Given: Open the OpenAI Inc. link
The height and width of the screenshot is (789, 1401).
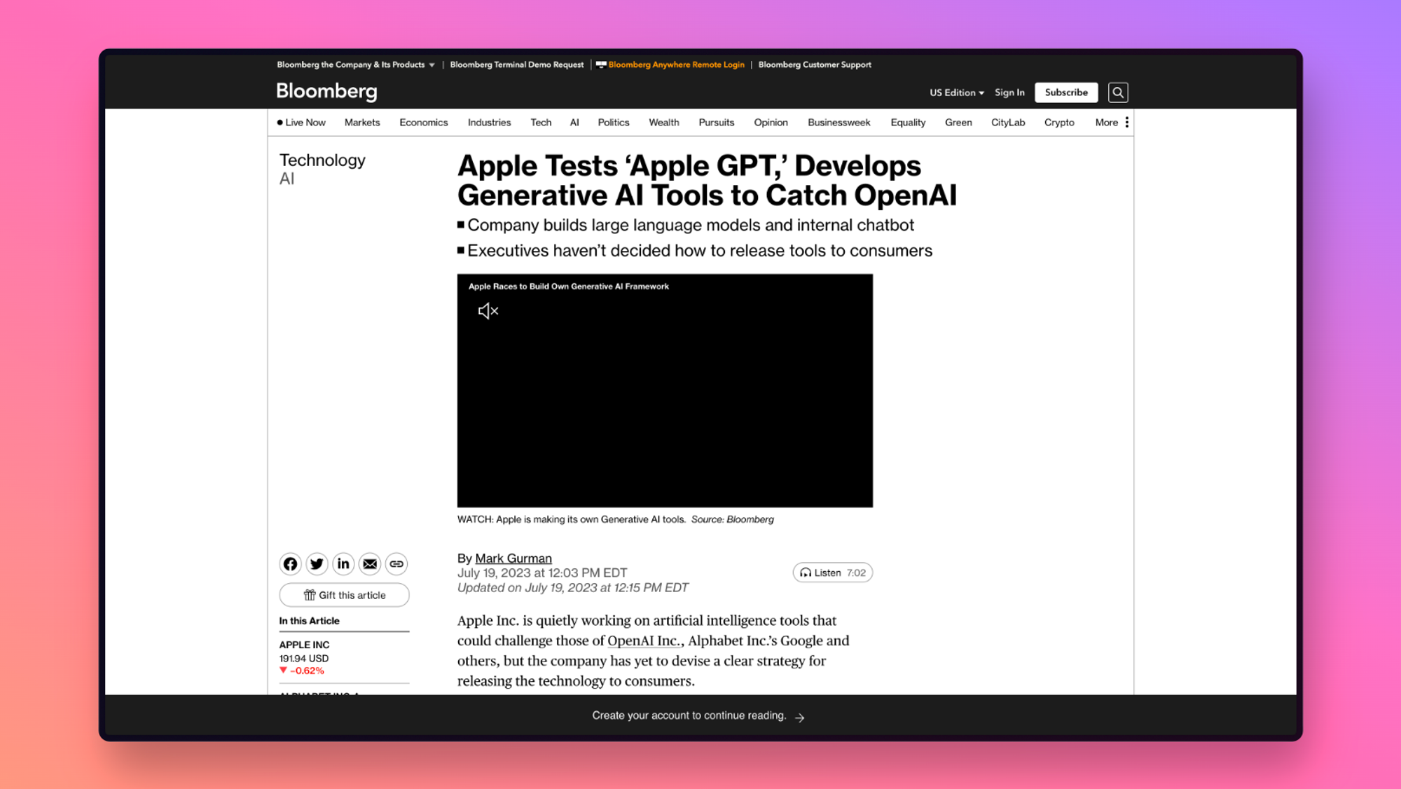Looking at the screenshot, I should (644, 640).
